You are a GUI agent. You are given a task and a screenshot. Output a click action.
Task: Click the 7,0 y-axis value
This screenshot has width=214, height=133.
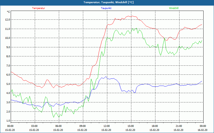(x=8, y=65)
